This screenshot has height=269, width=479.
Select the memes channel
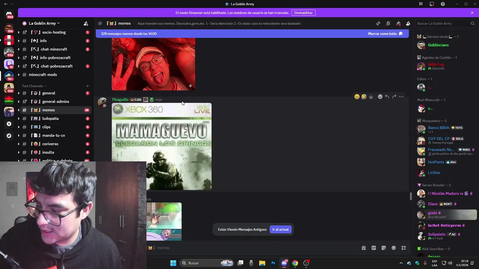[55, 110]
